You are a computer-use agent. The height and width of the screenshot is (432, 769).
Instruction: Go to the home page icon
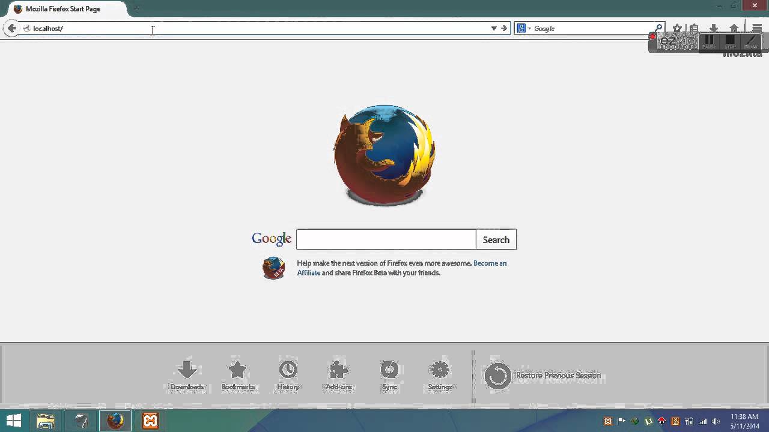(734, 28)
